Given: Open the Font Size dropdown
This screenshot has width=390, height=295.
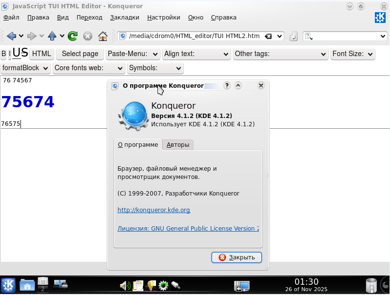Looking at the screenshot, I should [352, 54].
